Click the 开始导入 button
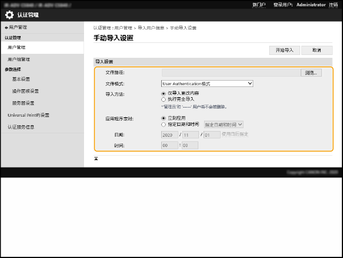 point(284,50)
